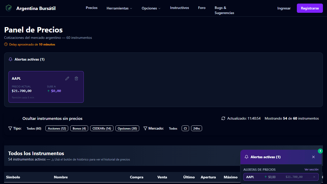327x184 pixels.
Task: Go to Precios page
Action: [92, 8]
